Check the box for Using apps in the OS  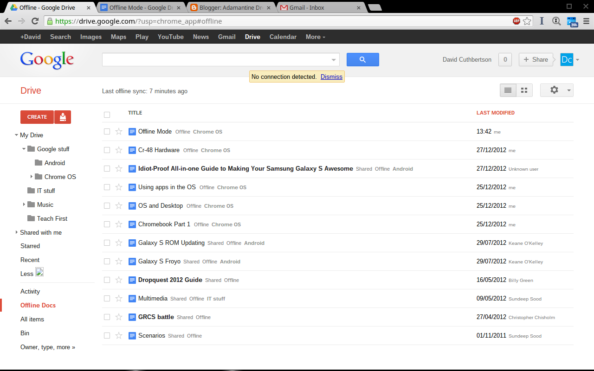107,187
